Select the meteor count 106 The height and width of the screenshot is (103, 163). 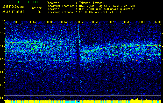click(x=38, y=12)
